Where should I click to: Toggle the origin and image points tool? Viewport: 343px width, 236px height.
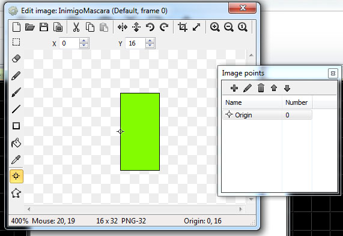pyautogui.click(x=16, y=176)
